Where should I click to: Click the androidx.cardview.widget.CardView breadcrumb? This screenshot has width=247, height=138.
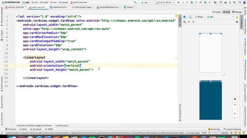[x=34, y=125]
